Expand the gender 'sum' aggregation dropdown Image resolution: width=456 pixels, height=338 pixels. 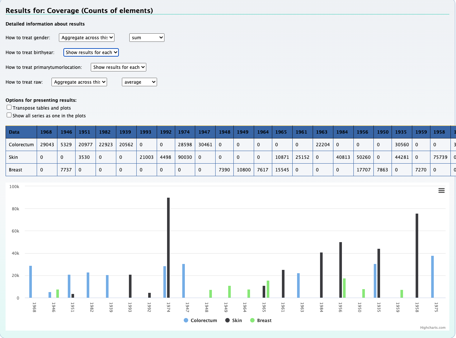click(147, 37)
